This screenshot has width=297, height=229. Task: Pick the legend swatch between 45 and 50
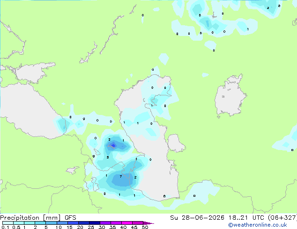point(138,223)
